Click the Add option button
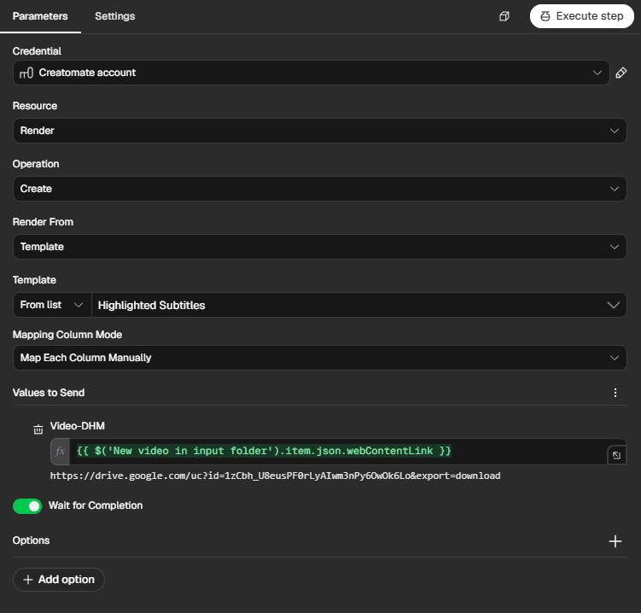Viewport: 641px width, 613px height. coord(59,580)
